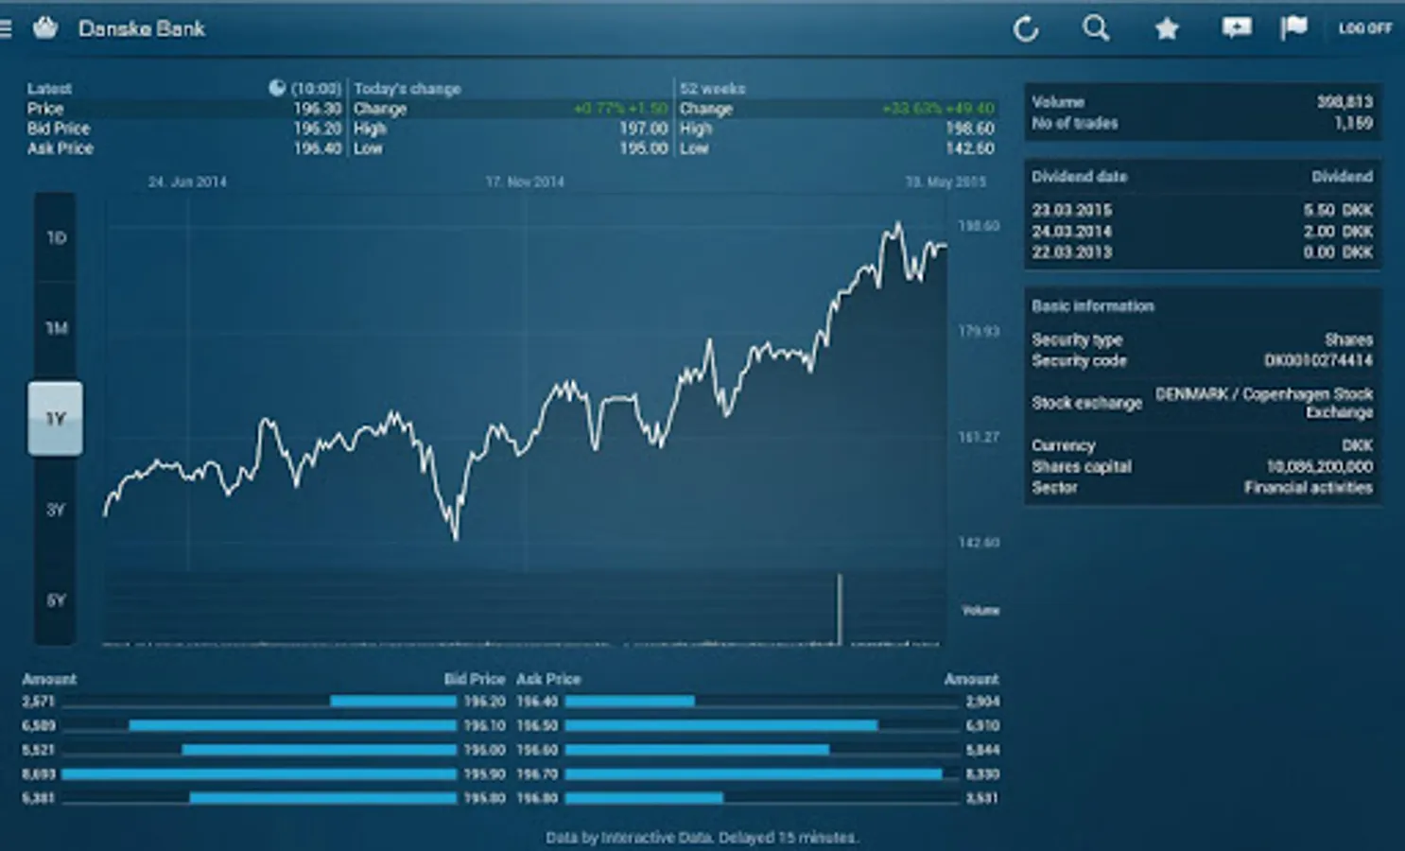Add stock to favorites star
The height and width of the screenshot is (851, 1405).
(x=1167, y=29)
